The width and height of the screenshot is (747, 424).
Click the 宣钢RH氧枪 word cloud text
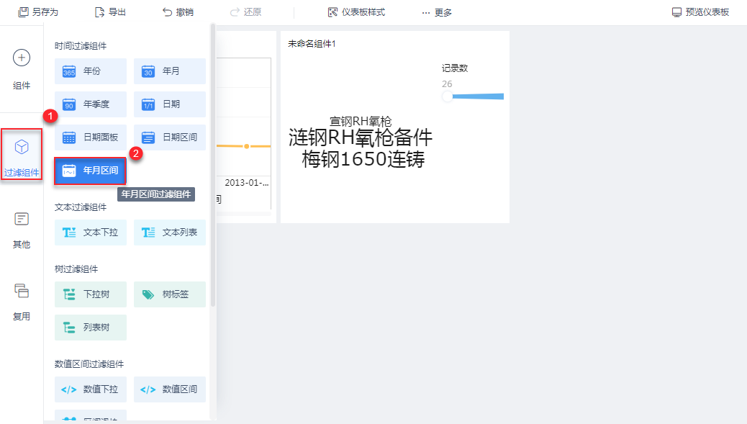360,122
